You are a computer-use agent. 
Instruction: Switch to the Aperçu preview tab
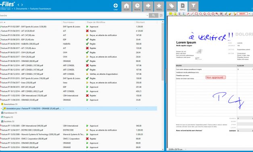182,6
